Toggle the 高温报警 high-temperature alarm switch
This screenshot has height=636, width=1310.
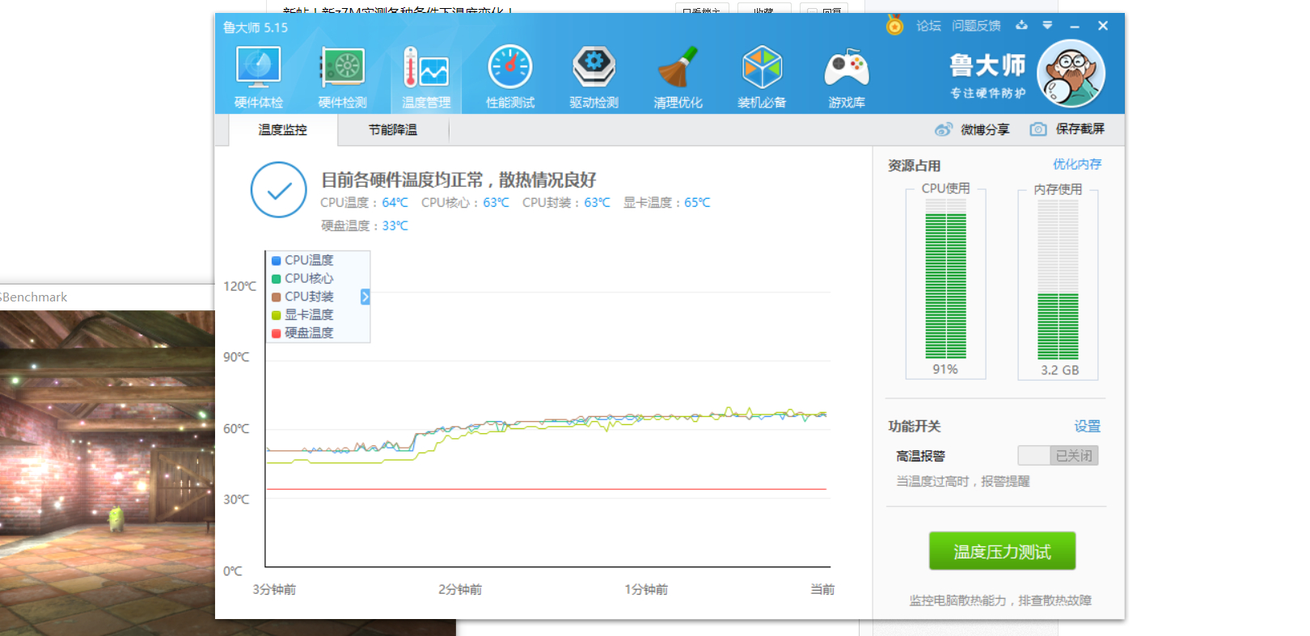pos(1058,456)
